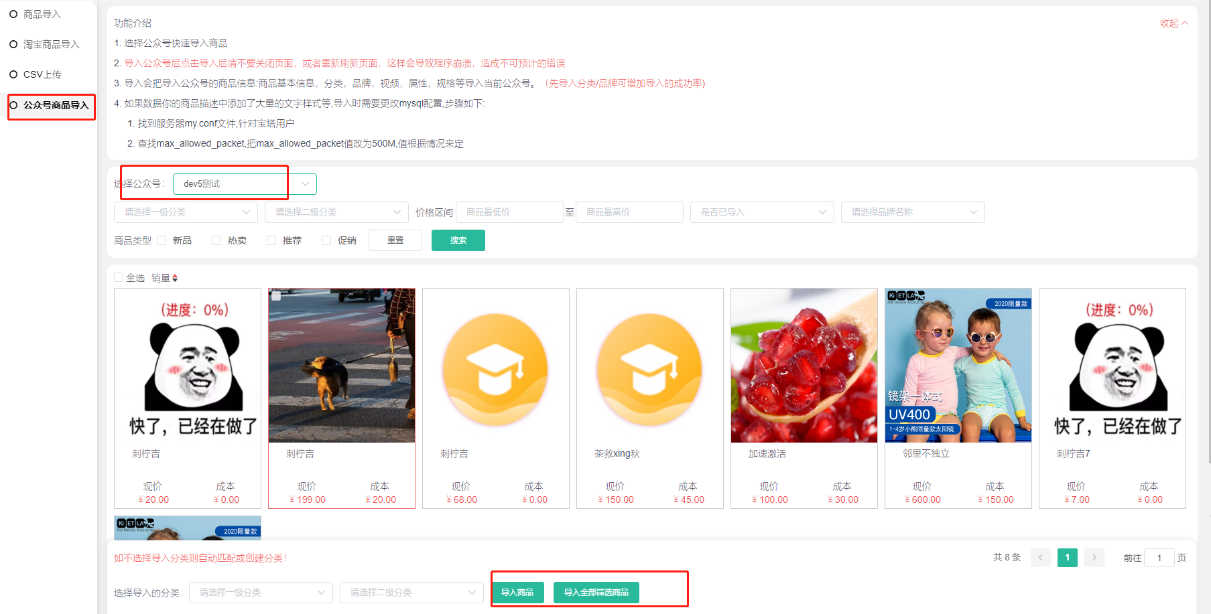
Task: Open the 是否已导入 dropdown
Action: click(x=762, y=212)
